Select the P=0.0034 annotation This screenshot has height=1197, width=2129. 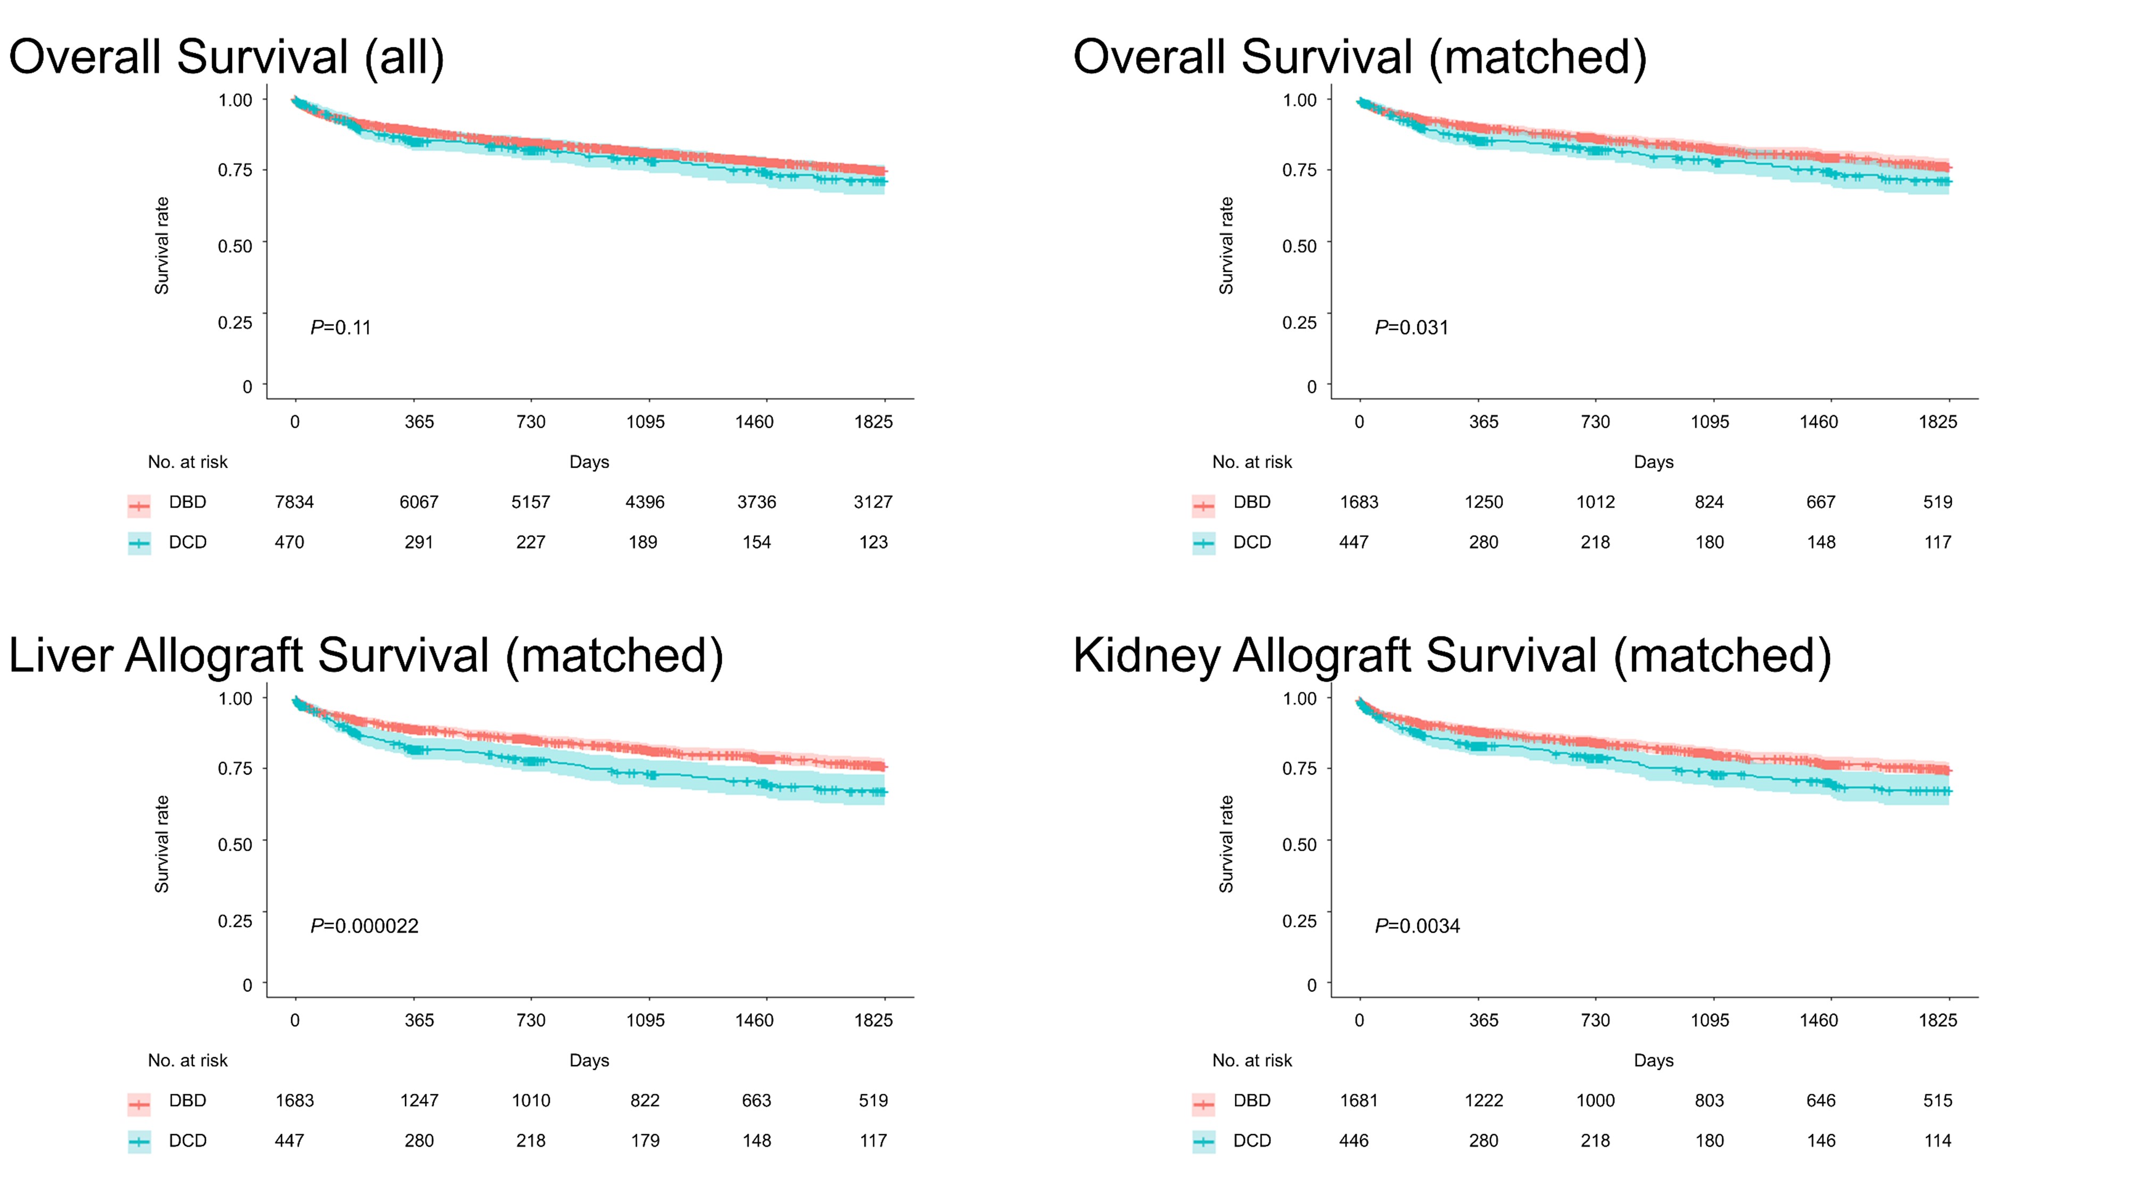[1417, 926]
